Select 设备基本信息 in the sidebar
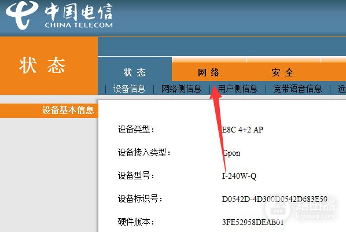This screenshot has height=232, width=346. click(x=49, y=110)
